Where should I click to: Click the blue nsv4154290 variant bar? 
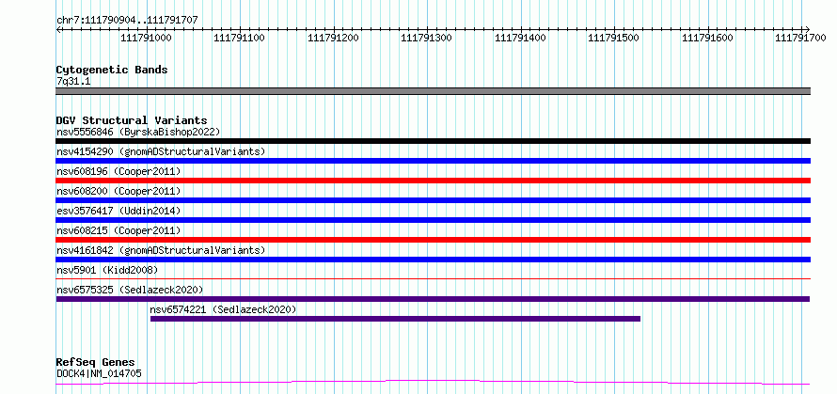pyautogui.click(x=433, y=161)
